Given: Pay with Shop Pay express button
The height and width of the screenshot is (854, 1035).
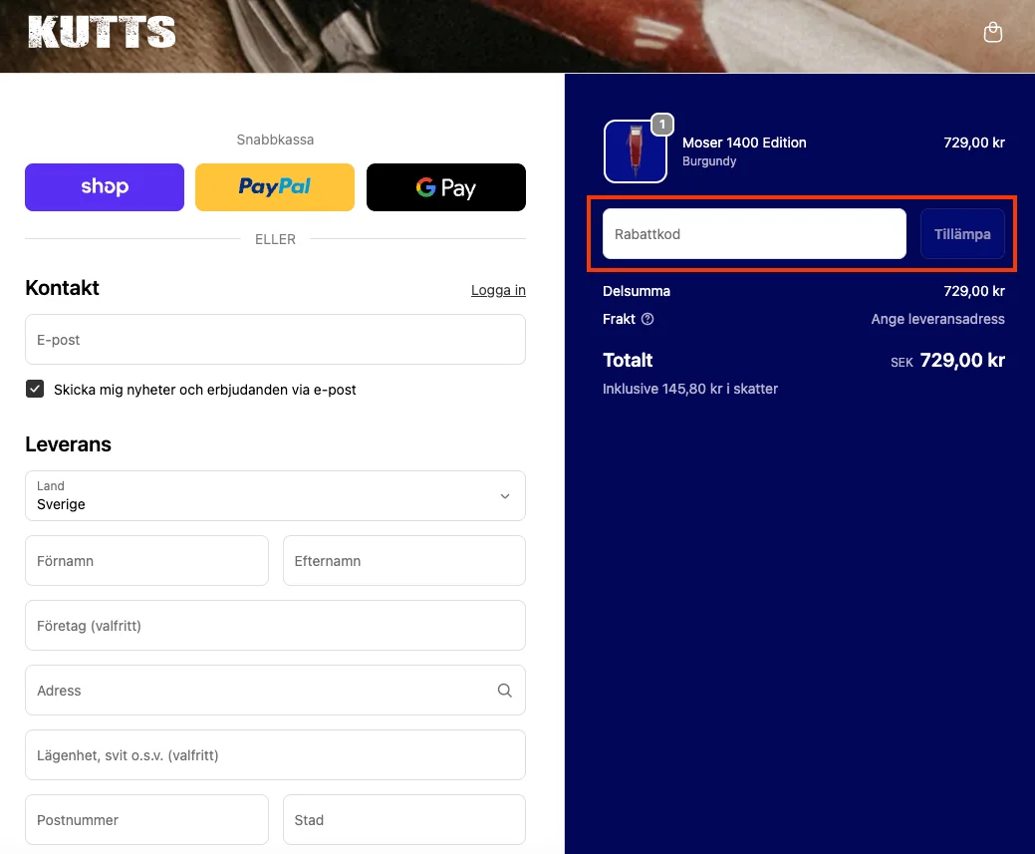Looking at the screenshot, I should point(105,187).
